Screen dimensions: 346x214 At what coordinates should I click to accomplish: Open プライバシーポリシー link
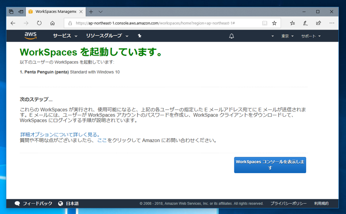[288, 204]
